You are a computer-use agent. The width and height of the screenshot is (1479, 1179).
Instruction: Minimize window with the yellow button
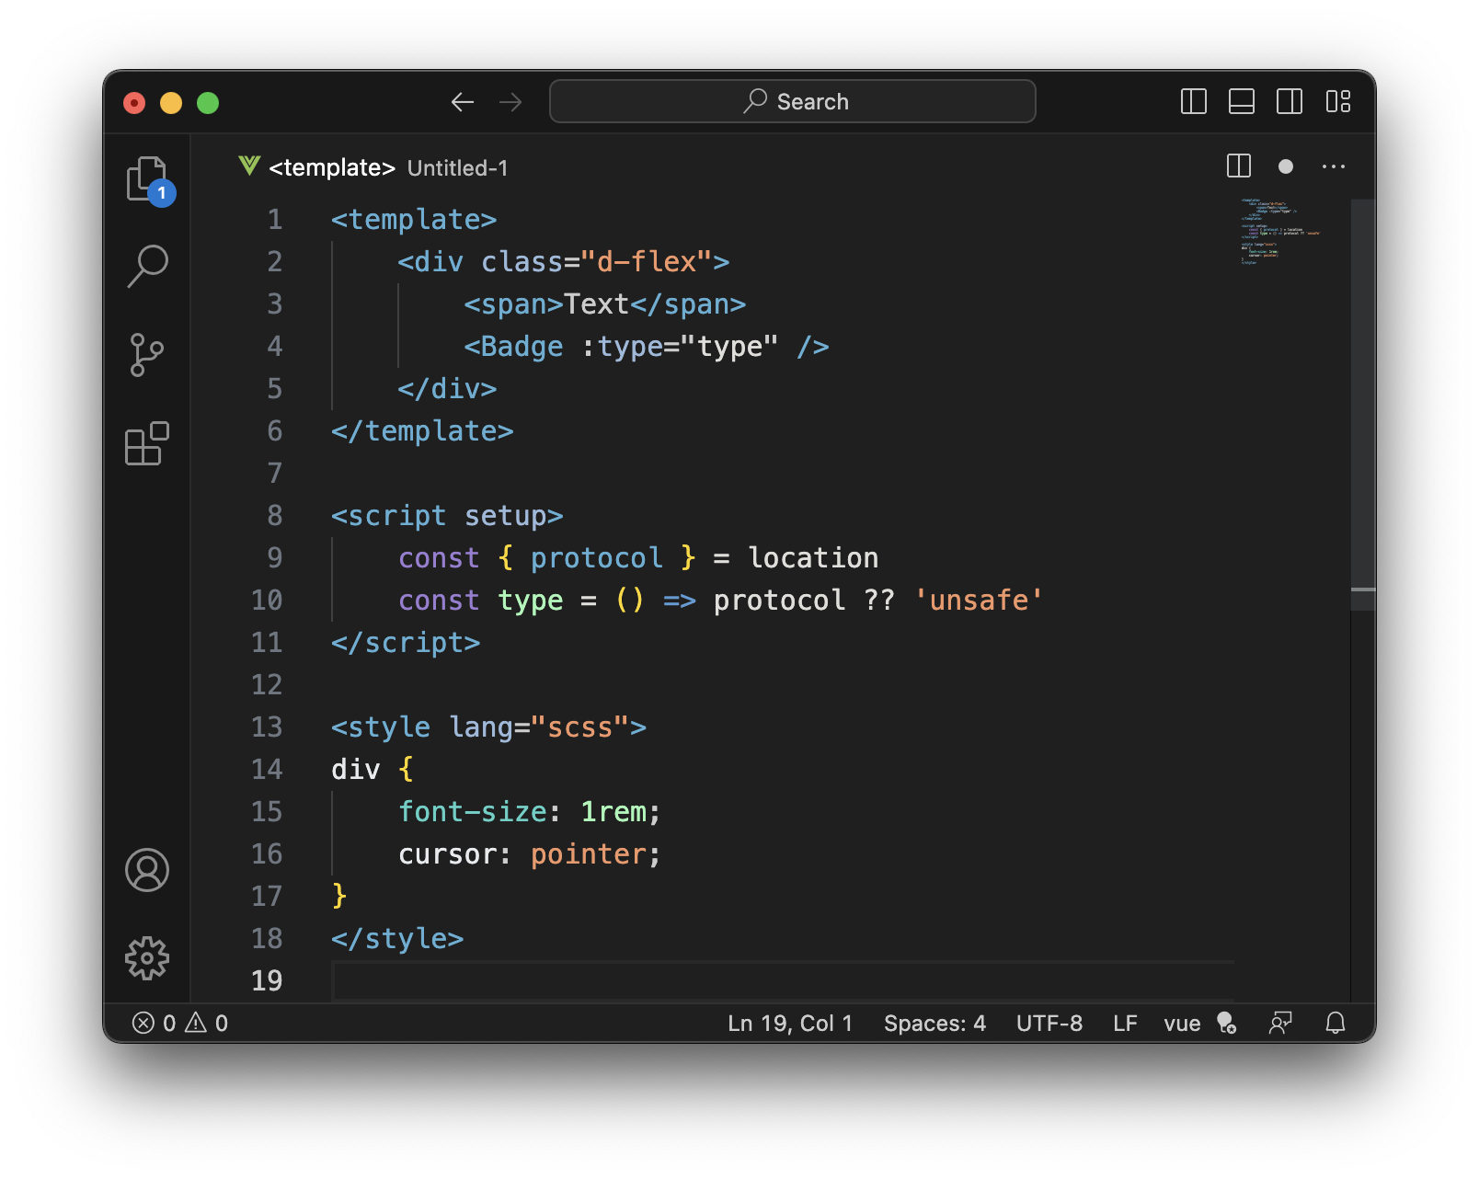point(171,103)
